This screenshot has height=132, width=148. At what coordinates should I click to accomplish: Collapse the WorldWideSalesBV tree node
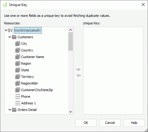coord(6,30)
